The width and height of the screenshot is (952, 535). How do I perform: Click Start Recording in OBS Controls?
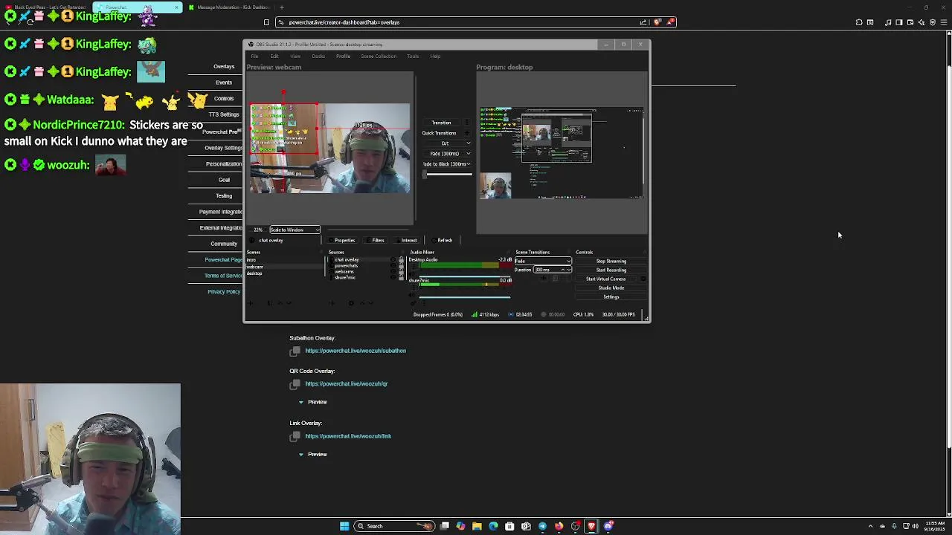tap(611, 270)
